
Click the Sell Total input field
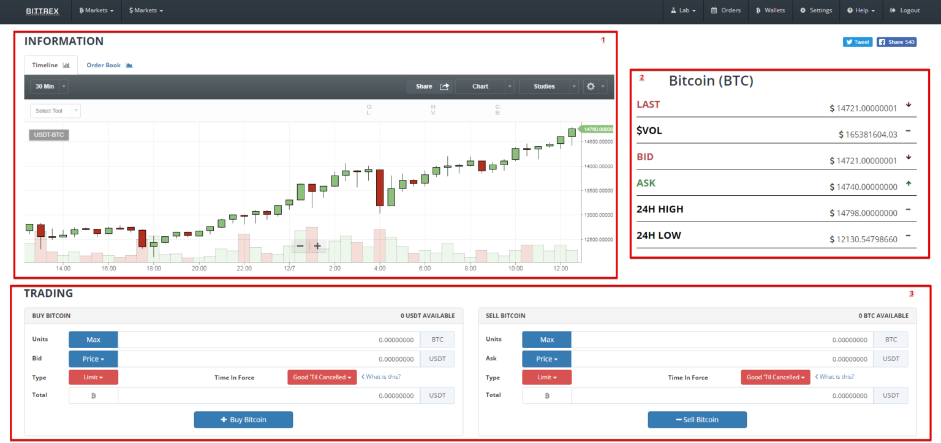tap(722, 396)
